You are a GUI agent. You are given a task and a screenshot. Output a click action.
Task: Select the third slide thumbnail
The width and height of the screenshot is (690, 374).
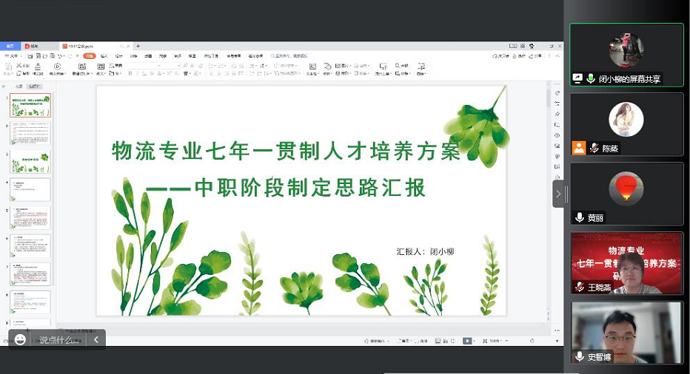coord(30,162)
